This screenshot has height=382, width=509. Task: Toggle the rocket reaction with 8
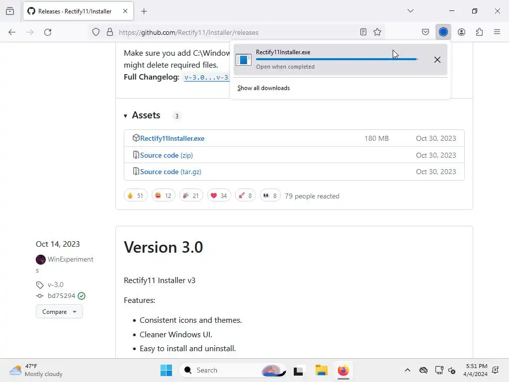pos(246,195)
